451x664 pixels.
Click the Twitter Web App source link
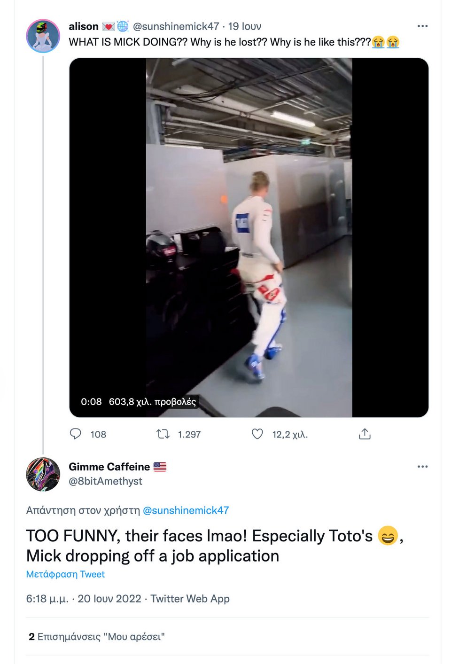click(190, 599)
